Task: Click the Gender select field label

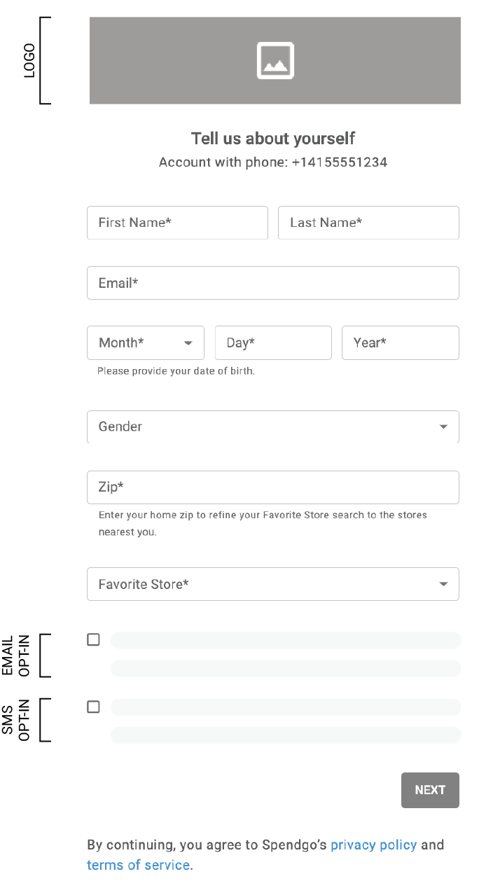Action: click(x=120, y=426)
